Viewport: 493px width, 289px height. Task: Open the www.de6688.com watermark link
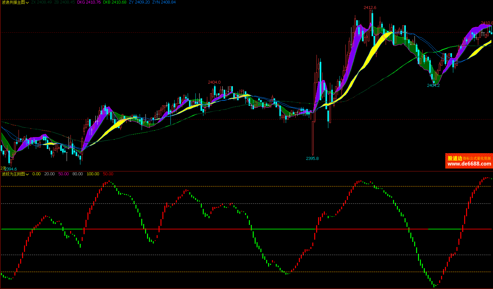(x=469, y=164)
